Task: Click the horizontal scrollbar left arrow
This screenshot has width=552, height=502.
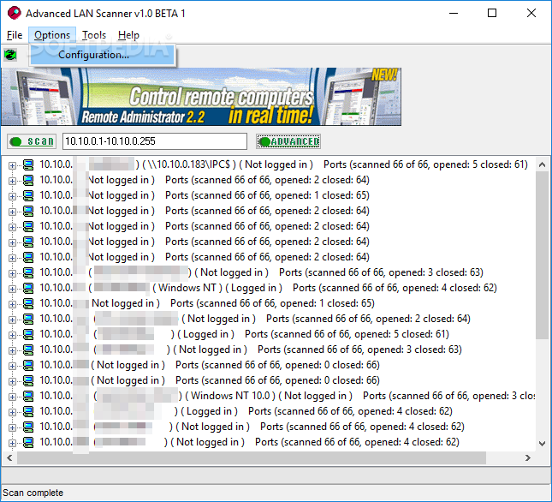Action: (x=9, y=458)
